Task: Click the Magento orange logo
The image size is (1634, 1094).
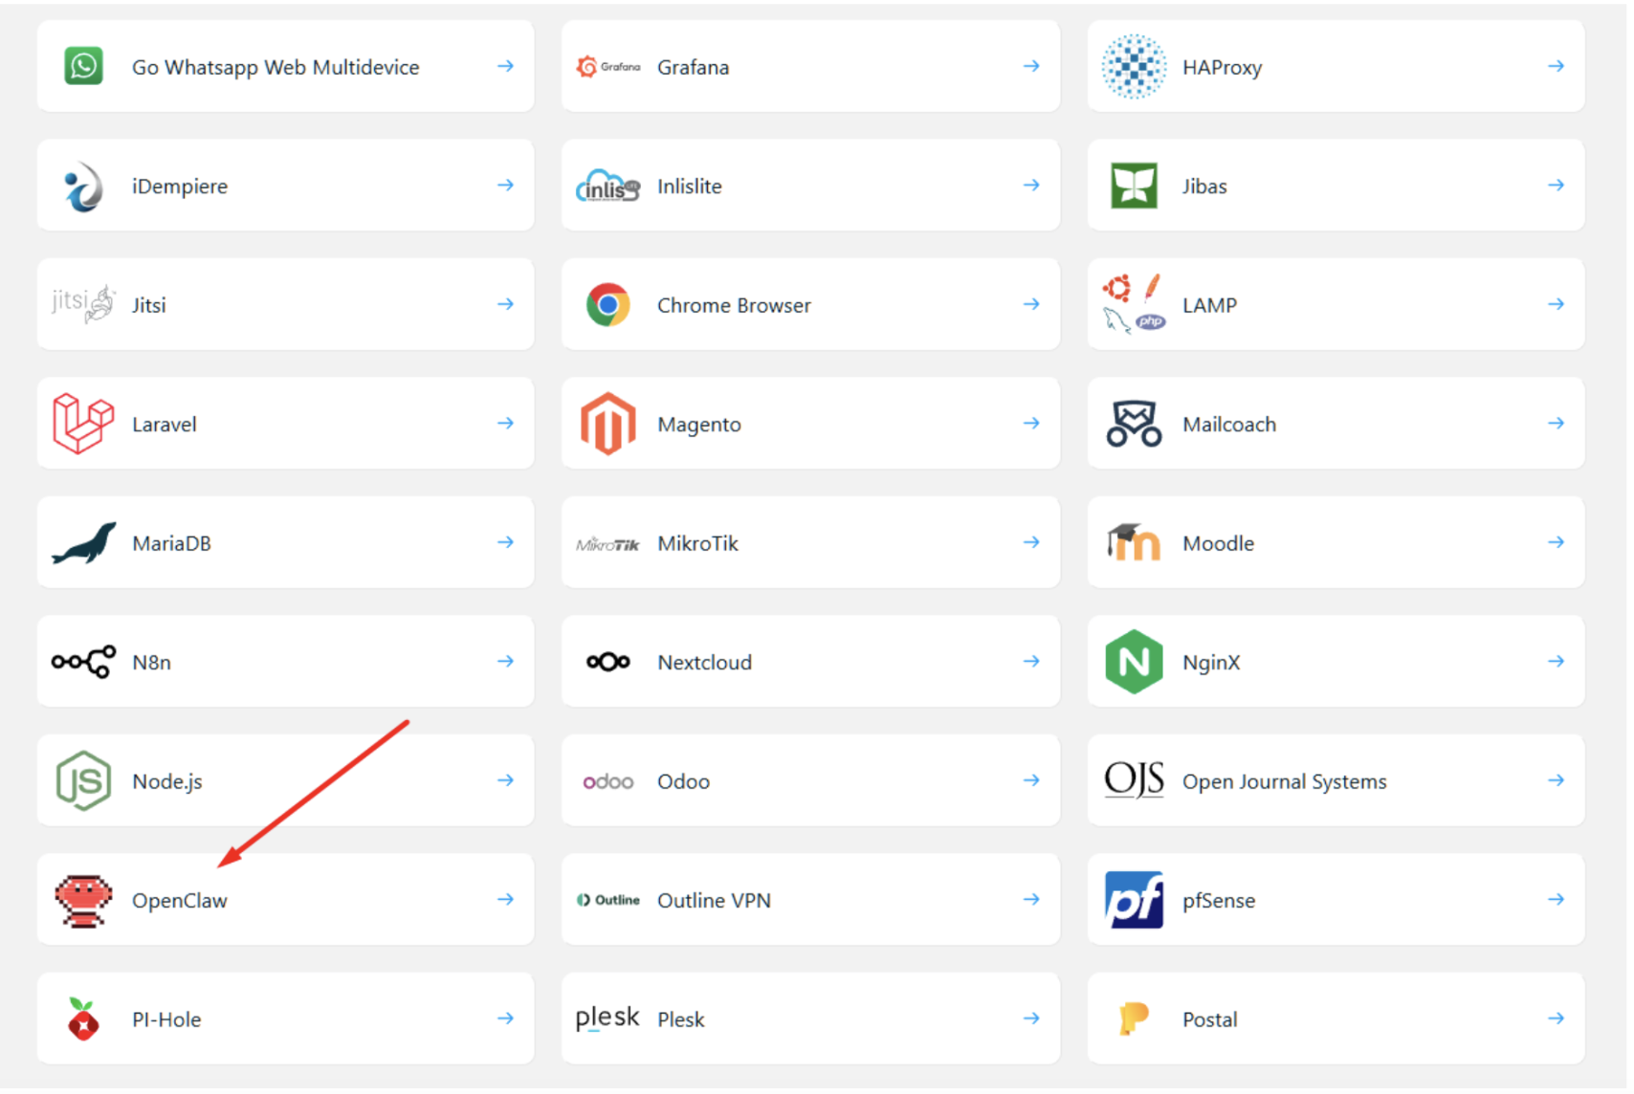Action: click(x=607, y=423)
